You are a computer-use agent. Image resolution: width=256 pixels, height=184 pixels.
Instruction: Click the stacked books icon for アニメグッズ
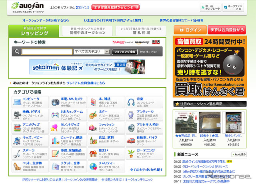coord(17,128)
